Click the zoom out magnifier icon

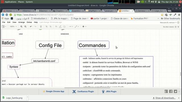tap(25, 27)
